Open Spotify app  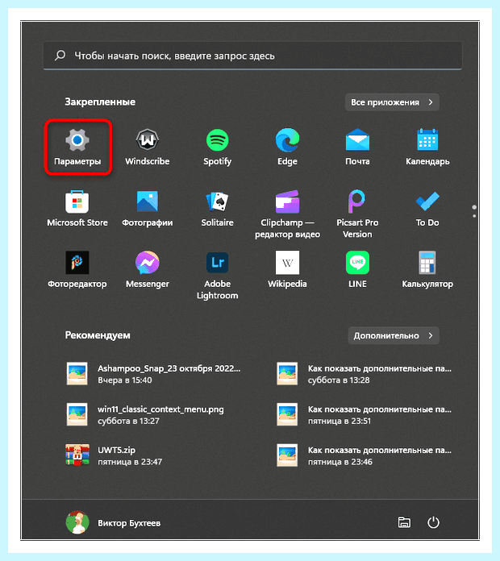coord(217,147)
